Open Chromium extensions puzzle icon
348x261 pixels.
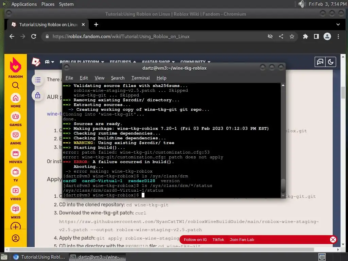306,36
